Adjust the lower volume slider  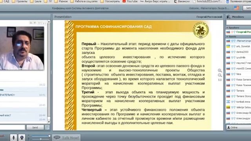[x=41, y=139]
